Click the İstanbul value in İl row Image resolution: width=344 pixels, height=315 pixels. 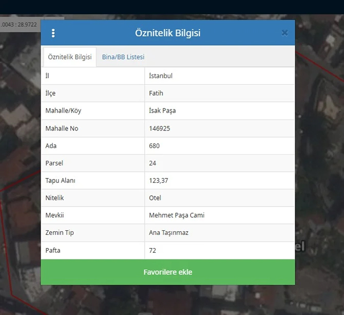click(161, 76)
